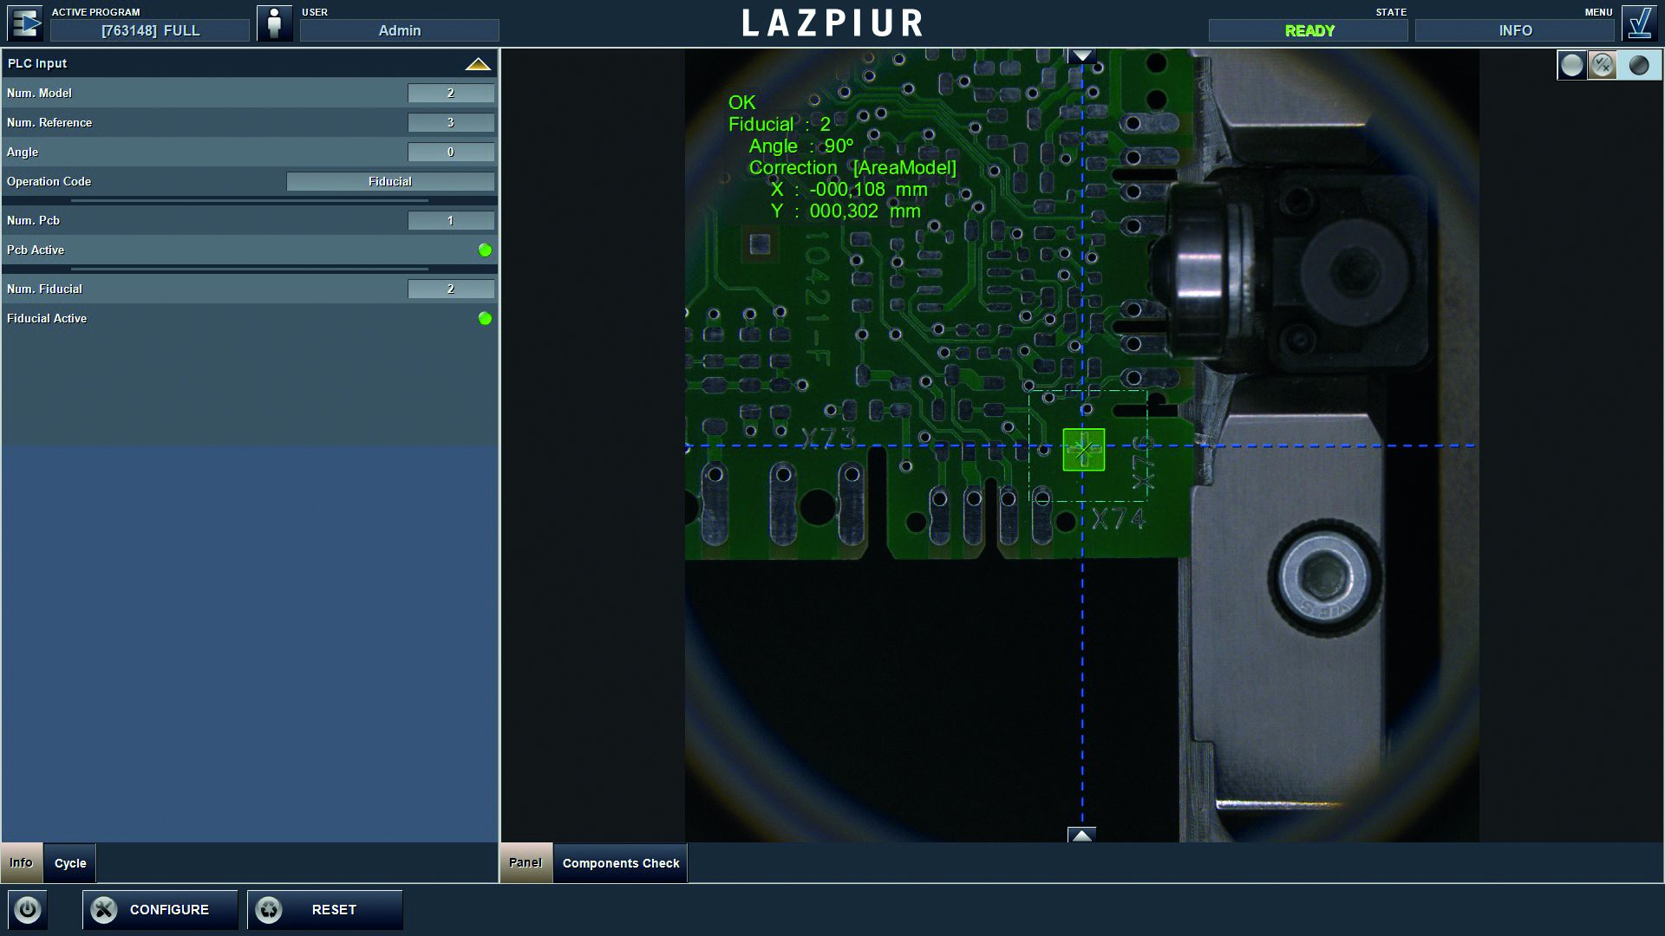Collapse the PLC Input panel
The height and width of the screenshot is (936, 1665).
(478, 63)
